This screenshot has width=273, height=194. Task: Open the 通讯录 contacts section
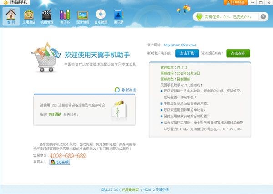[119, 16]
